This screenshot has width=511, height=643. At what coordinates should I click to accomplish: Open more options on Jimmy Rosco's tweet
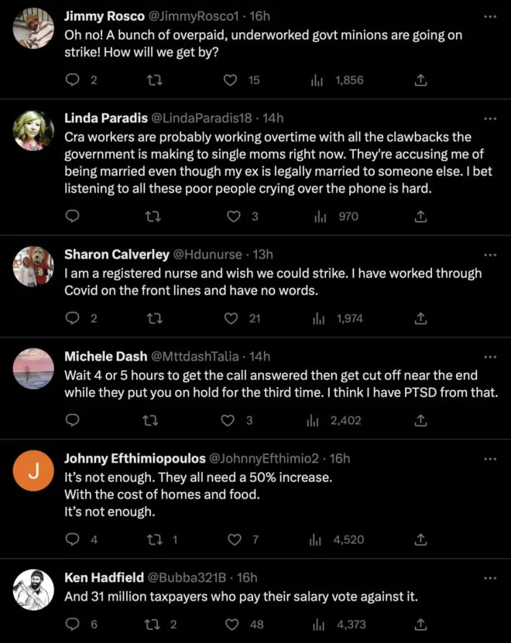pos(490,17)
